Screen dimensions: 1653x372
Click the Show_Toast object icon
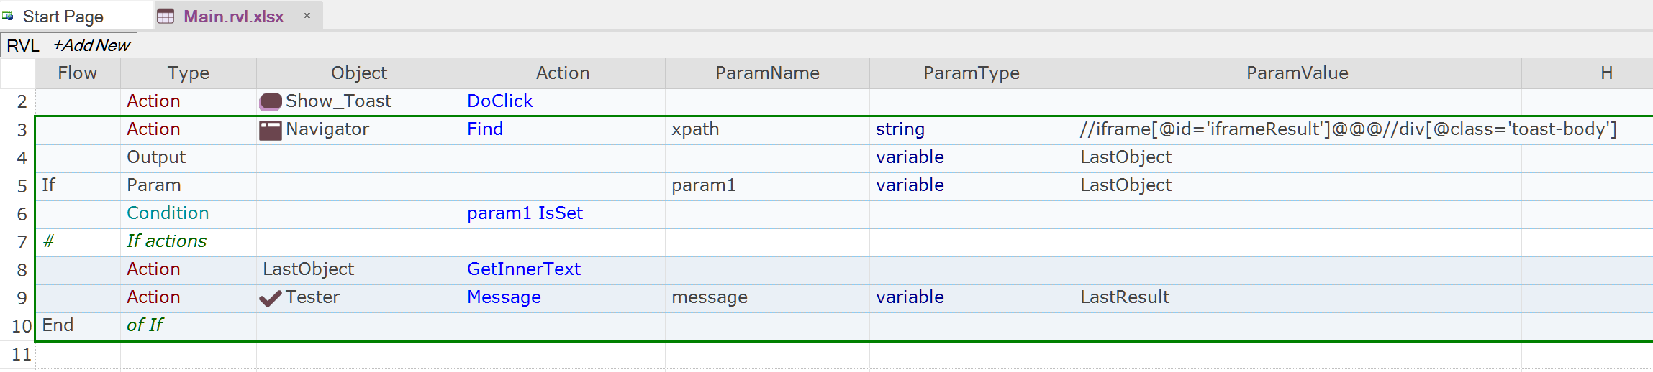(x=271, y=102)
